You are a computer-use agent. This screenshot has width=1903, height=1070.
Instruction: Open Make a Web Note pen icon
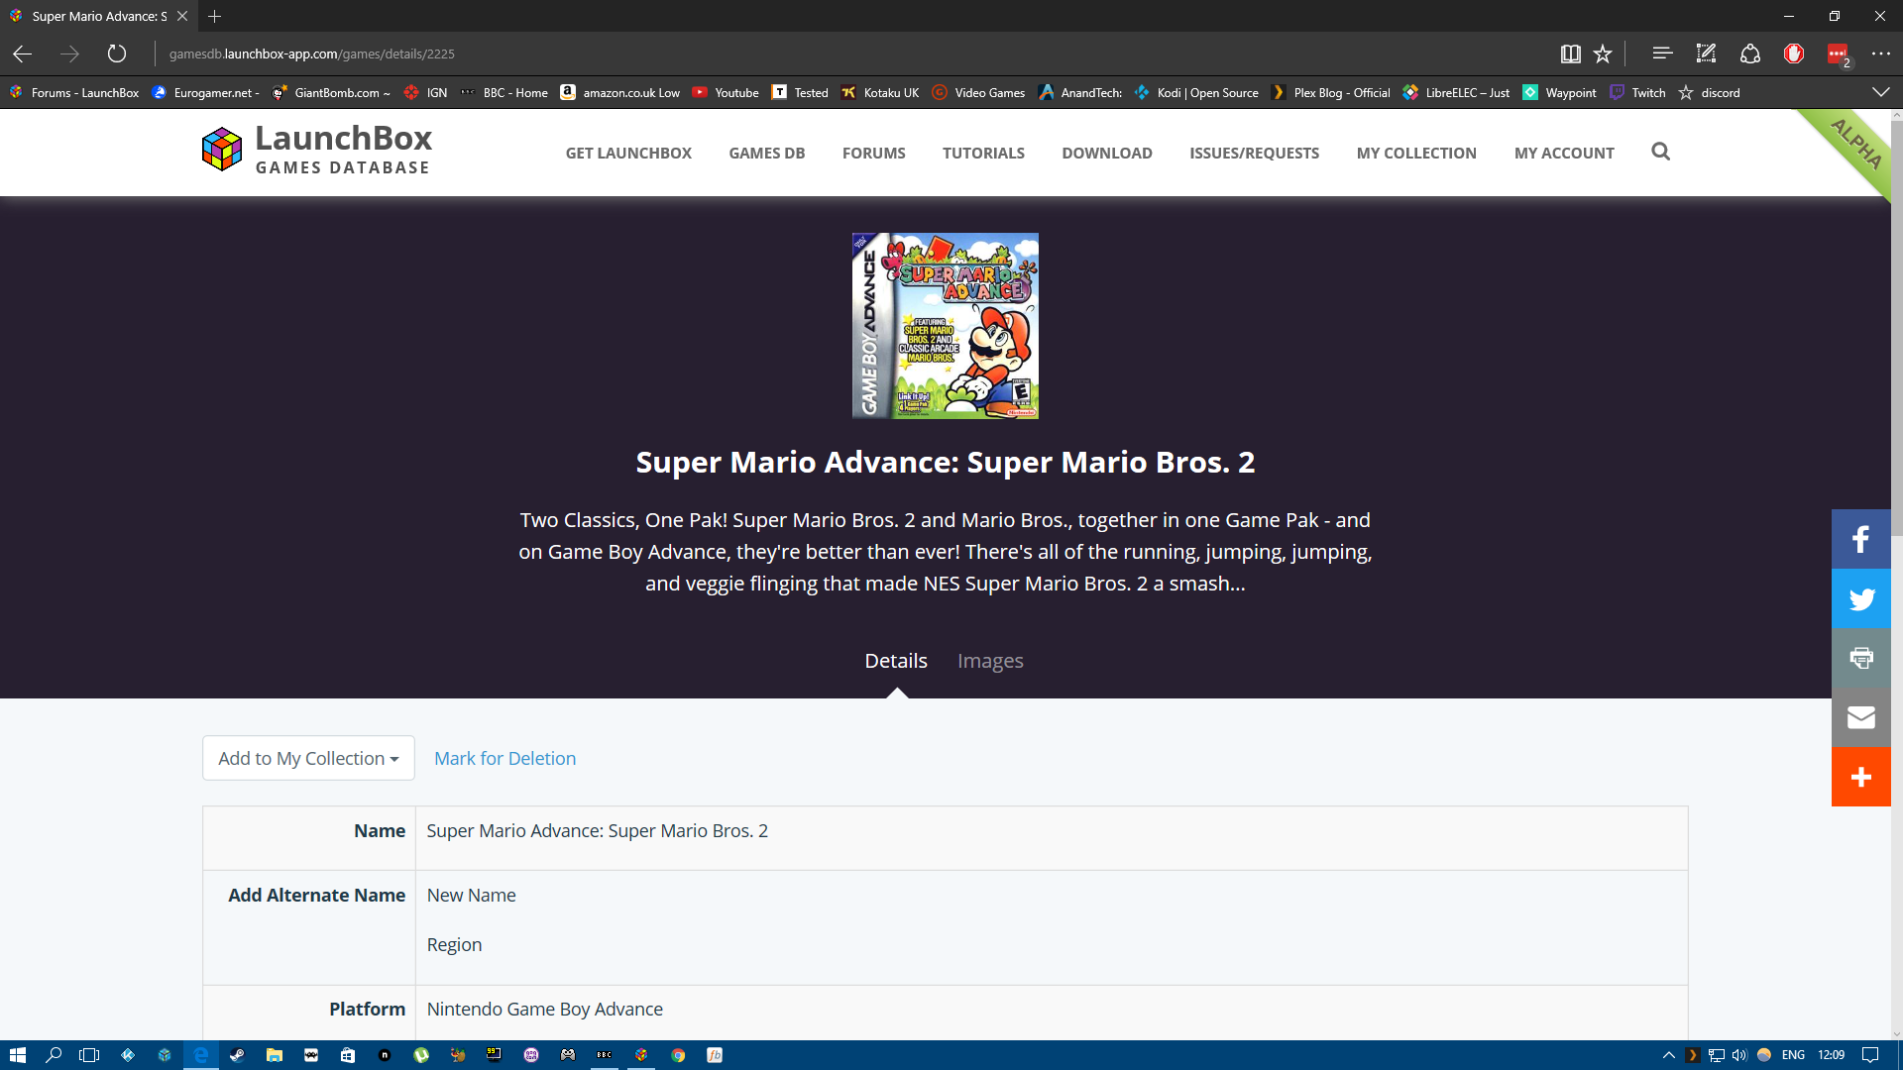(x=1706, y=53)
